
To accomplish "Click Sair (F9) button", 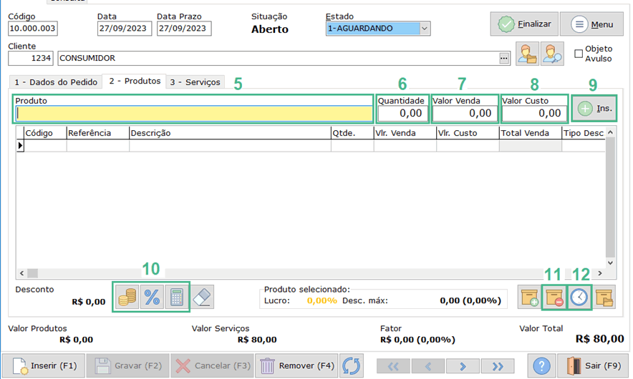I will [593, 365].
